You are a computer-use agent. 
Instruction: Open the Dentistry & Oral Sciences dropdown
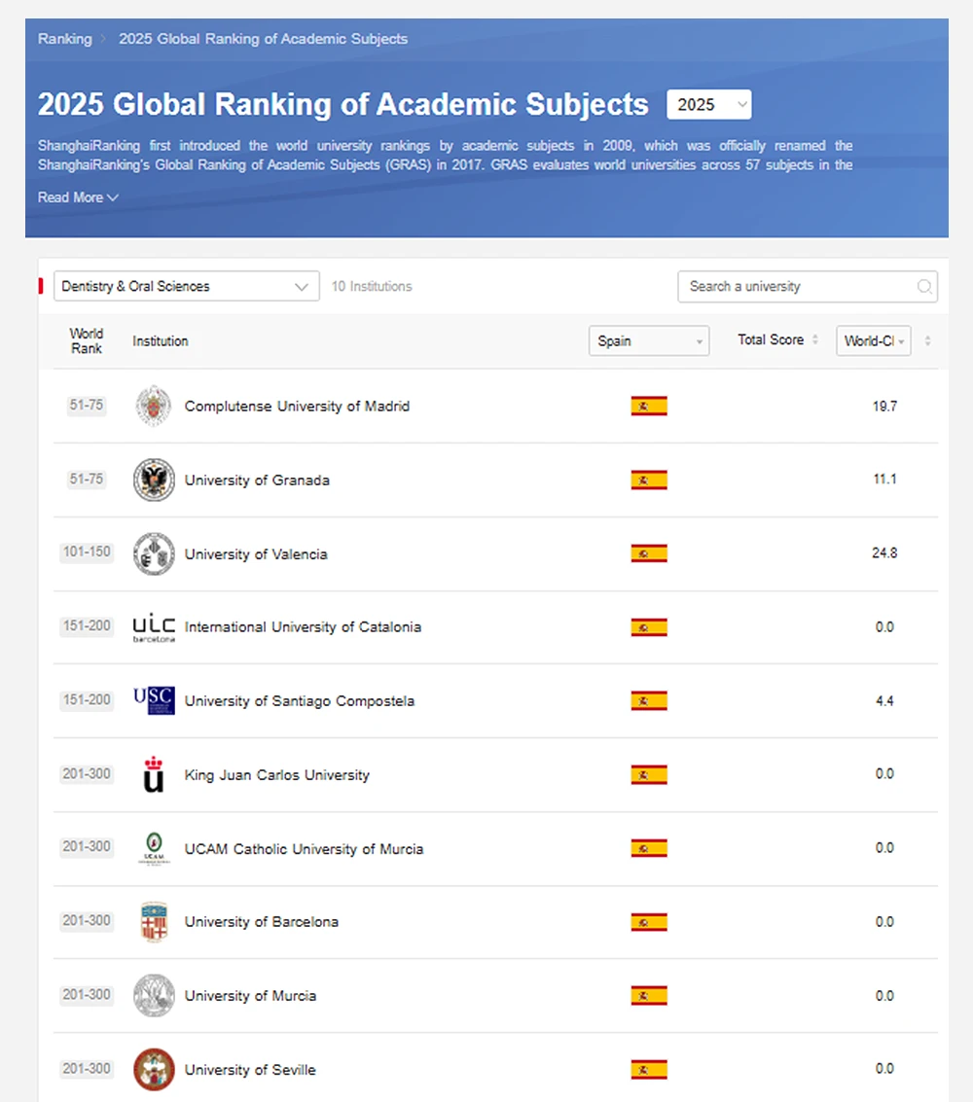[186, 286]
